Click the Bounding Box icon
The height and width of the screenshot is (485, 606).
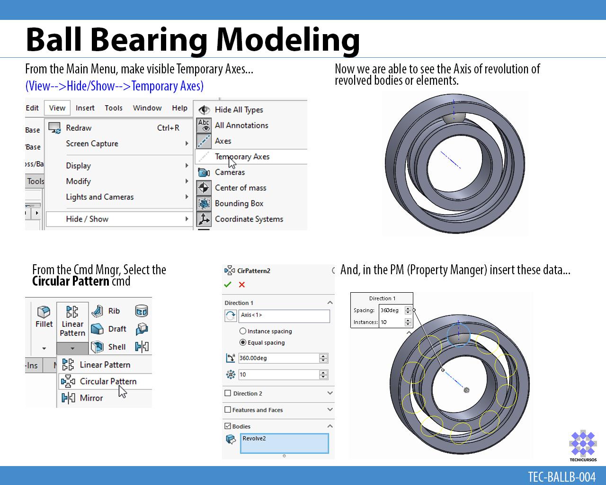(x=204, y=204)
